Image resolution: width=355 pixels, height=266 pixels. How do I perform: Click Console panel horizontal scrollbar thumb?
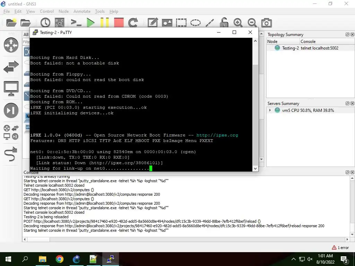coord(38,239)
